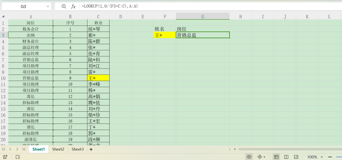Select column G header
This screenshot has height=160, width=342.
click(x=203, y=16)
